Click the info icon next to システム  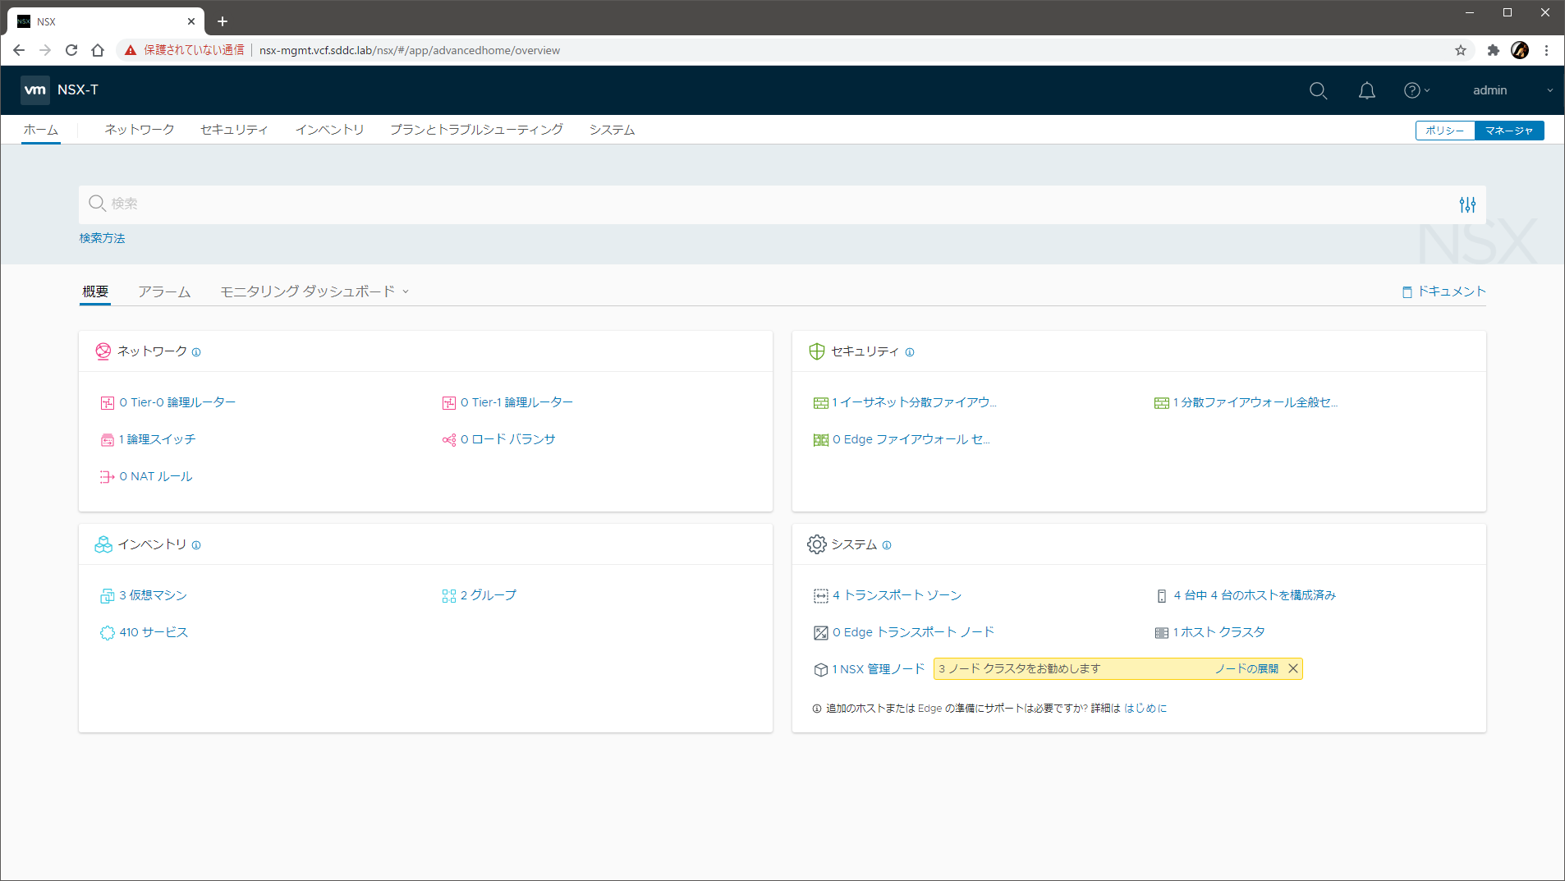click(x=887, y=545)
